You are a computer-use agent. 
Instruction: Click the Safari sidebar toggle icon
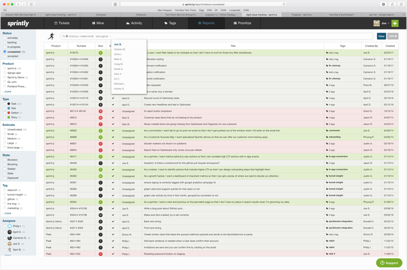pyautogui.click(x=32, y=4)
